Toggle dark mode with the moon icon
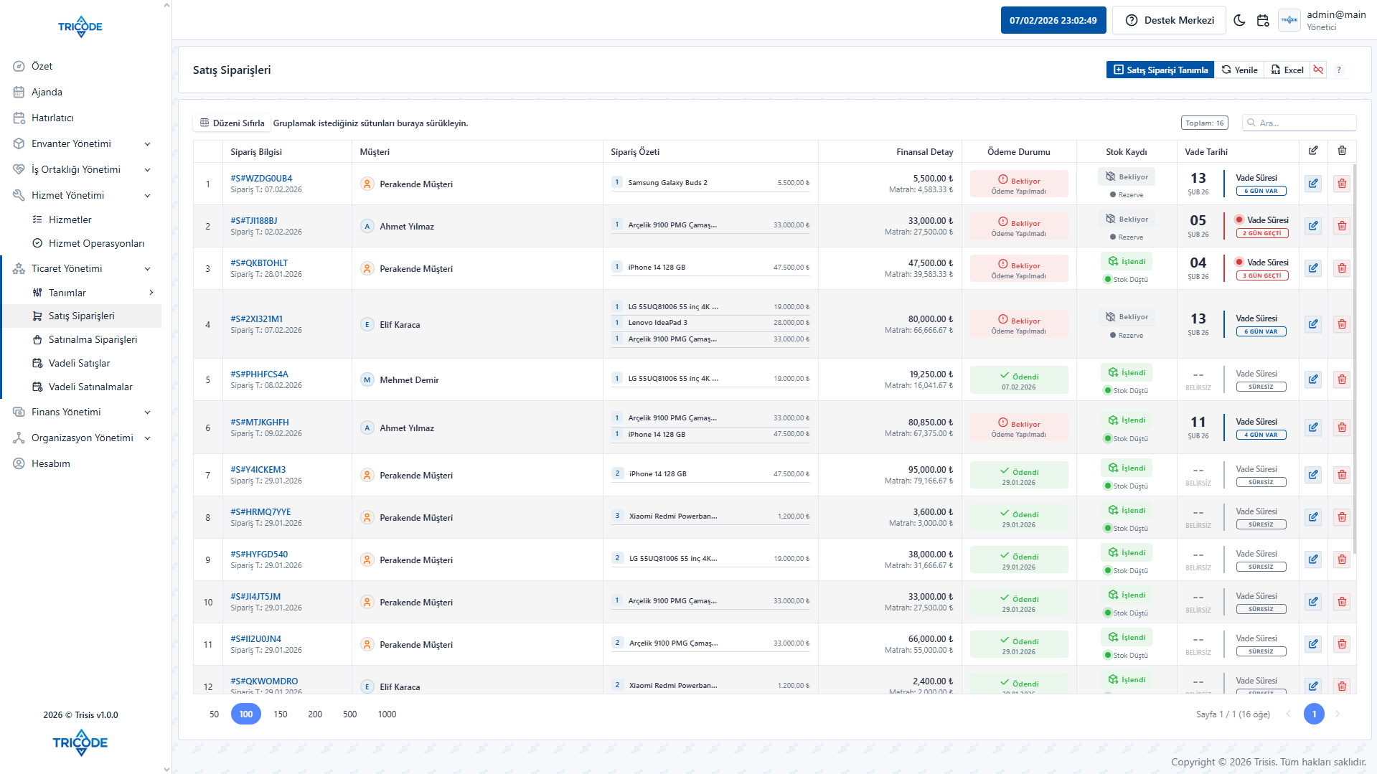The width and height of the screenshot is (1377, 774). 1239,20
